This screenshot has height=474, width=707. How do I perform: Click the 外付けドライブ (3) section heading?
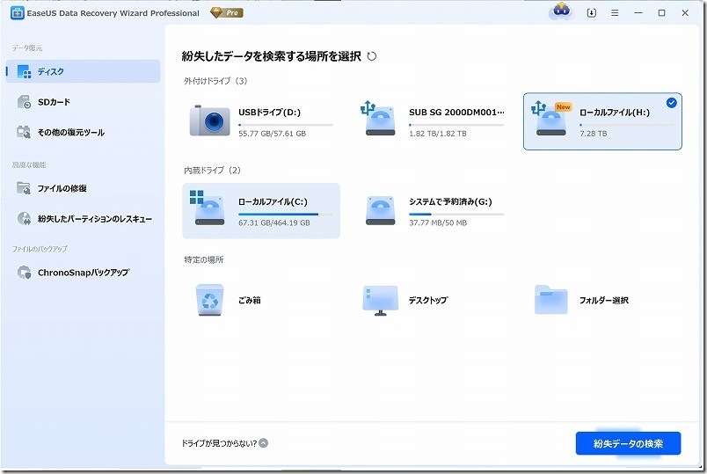click(x=215, y=81)
